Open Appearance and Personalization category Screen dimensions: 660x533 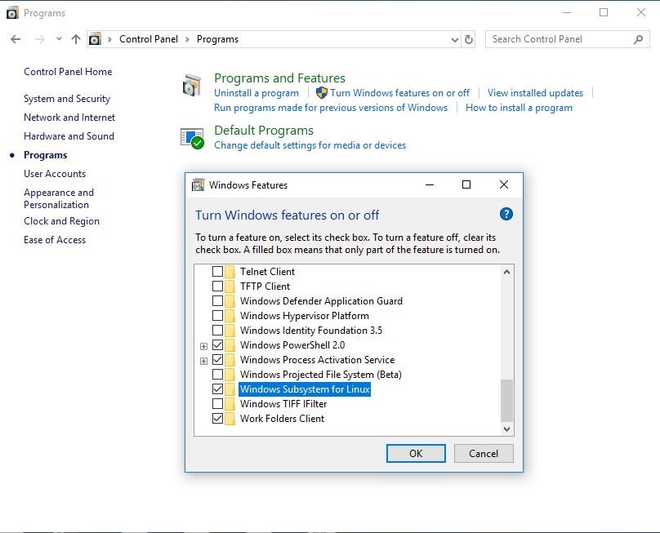tap(59, 198)
